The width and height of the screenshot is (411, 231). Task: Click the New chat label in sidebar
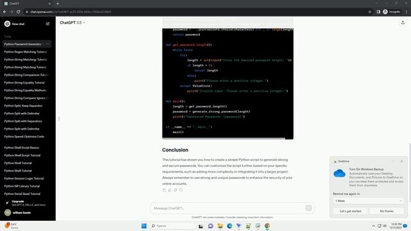coord(18,24)
